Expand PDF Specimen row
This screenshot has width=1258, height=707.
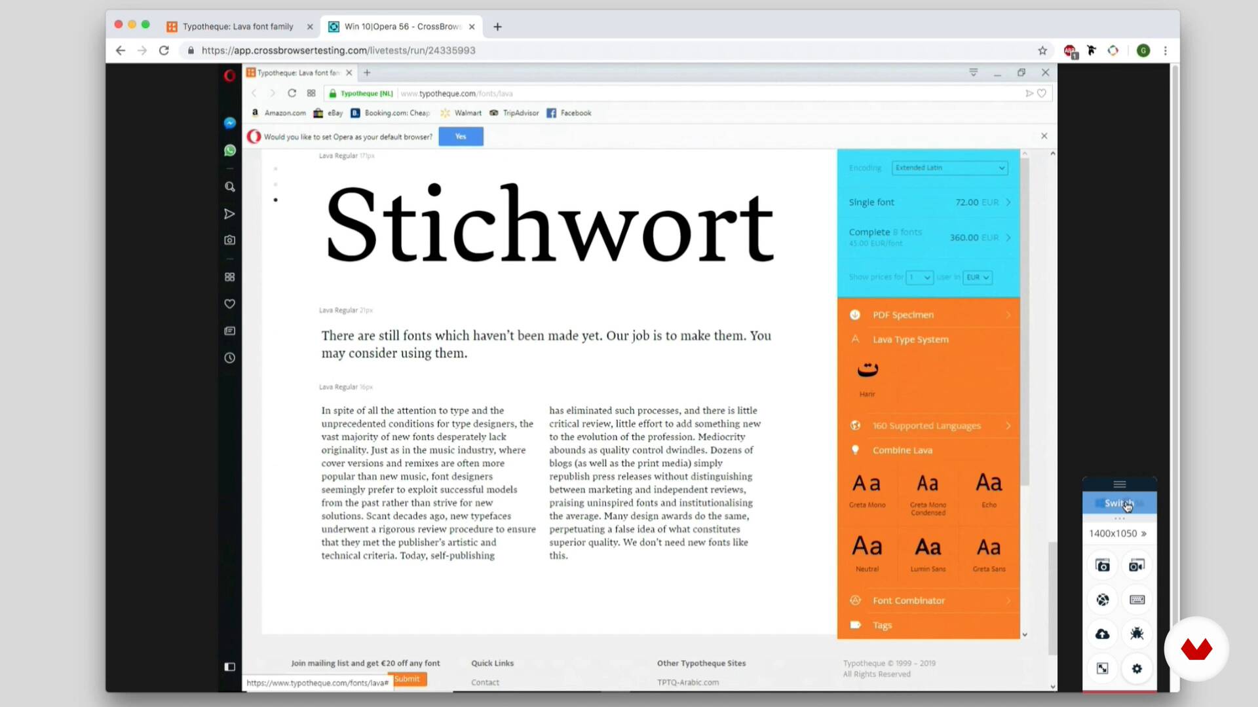coord(928,315)
